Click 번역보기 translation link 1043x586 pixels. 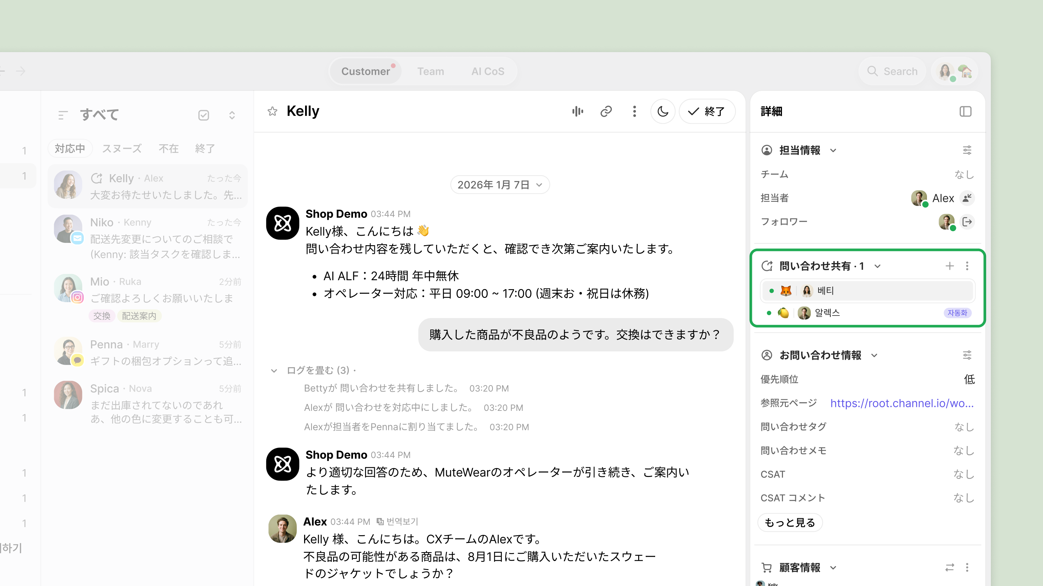[402, 522]
